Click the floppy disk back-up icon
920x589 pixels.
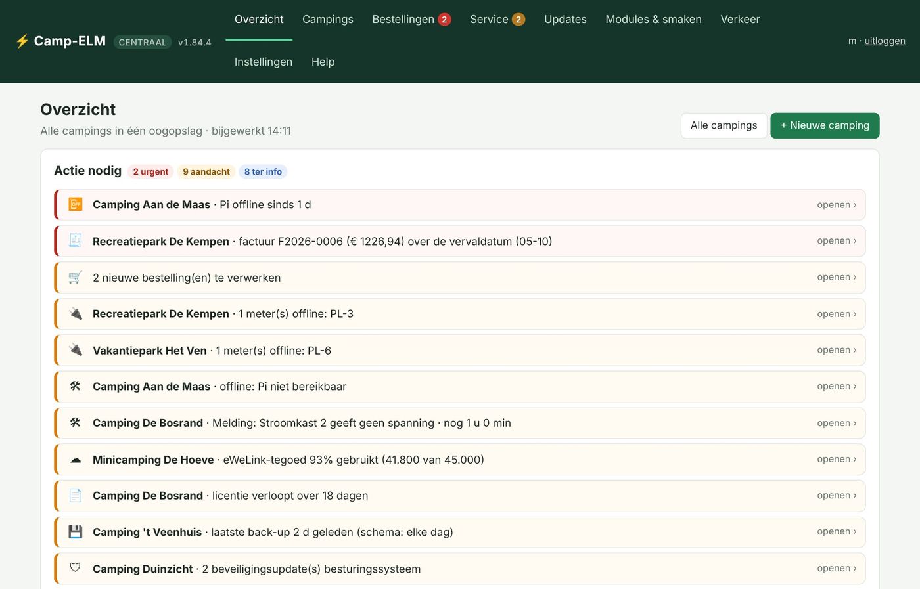(x=76, y=532)
